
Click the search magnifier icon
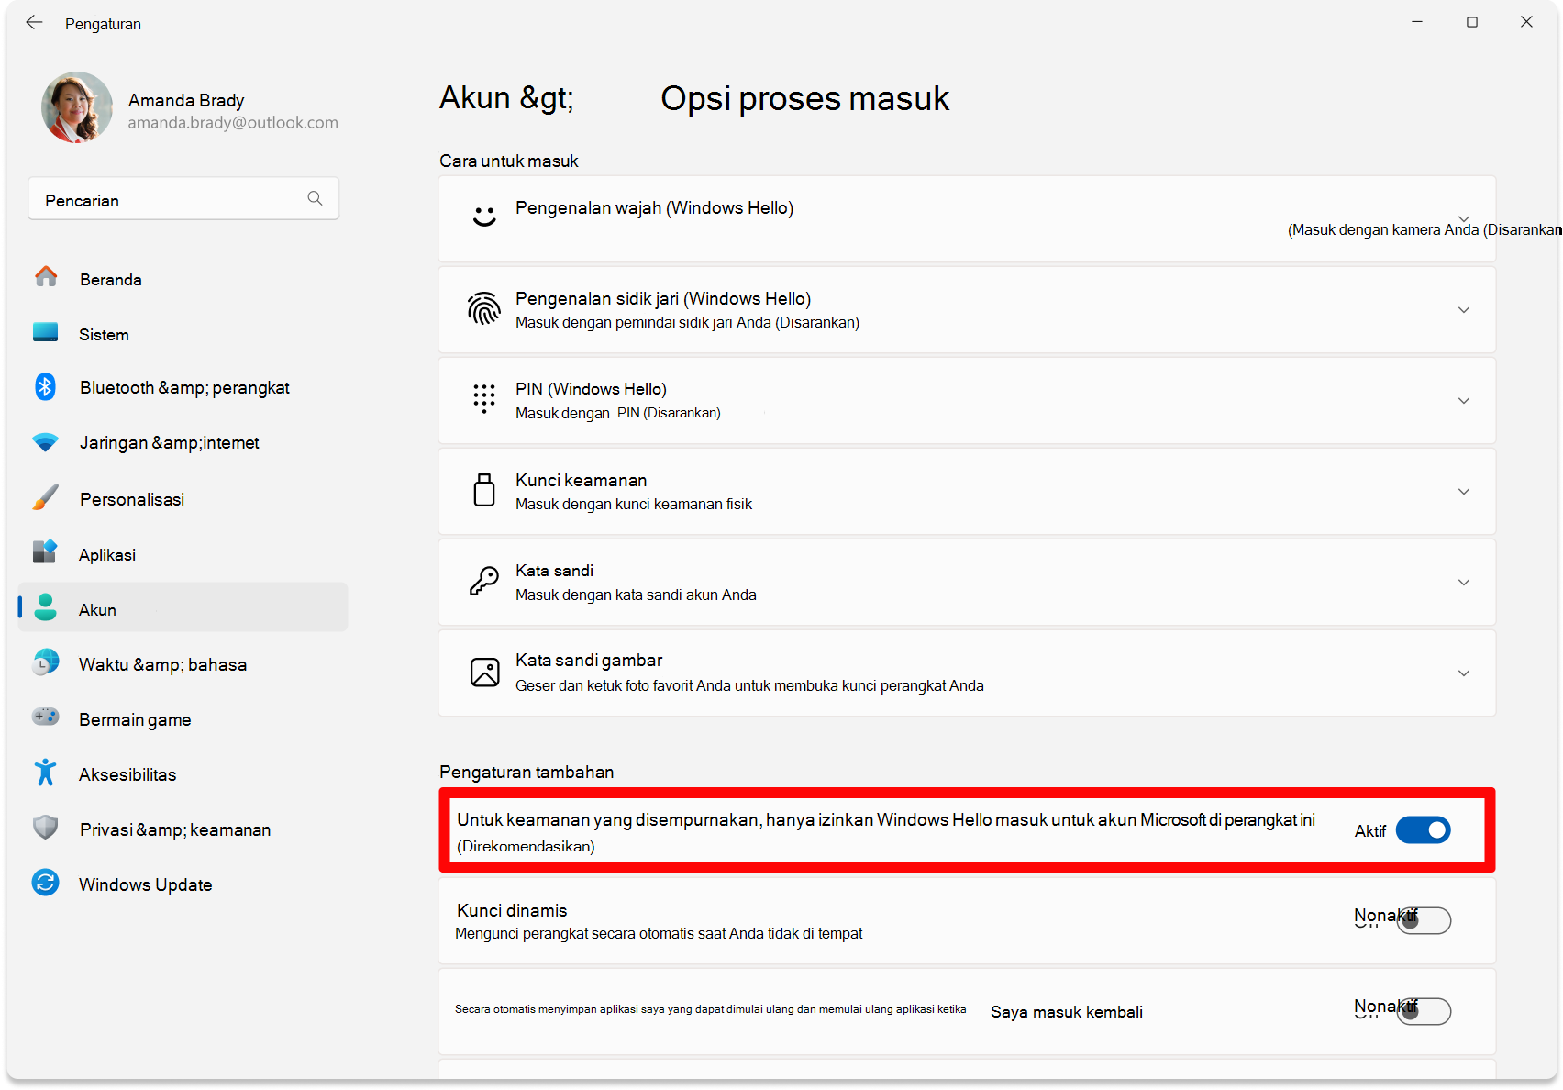point(315,198)
